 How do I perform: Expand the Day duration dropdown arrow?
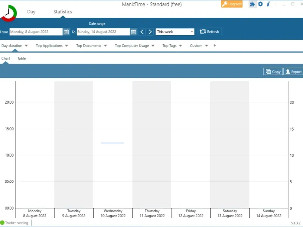[26, 46]
